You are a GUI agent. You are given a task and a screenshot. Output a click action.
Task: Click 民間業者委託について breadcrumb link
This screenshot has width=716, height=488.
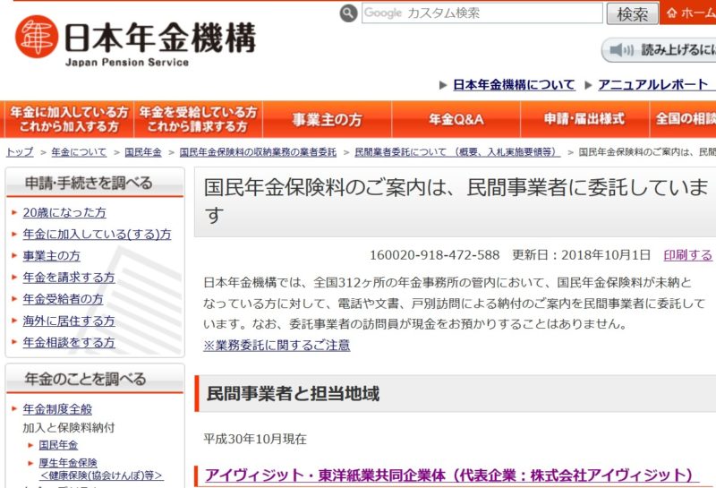(x=457, y=152)
